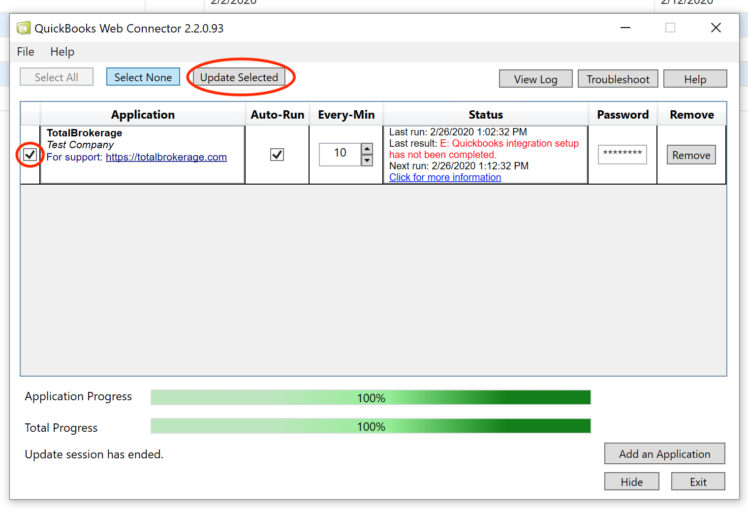Toggle the TotalBrokerage row selection checkbox
The image size is (748, 512).
tap(30, 155)
